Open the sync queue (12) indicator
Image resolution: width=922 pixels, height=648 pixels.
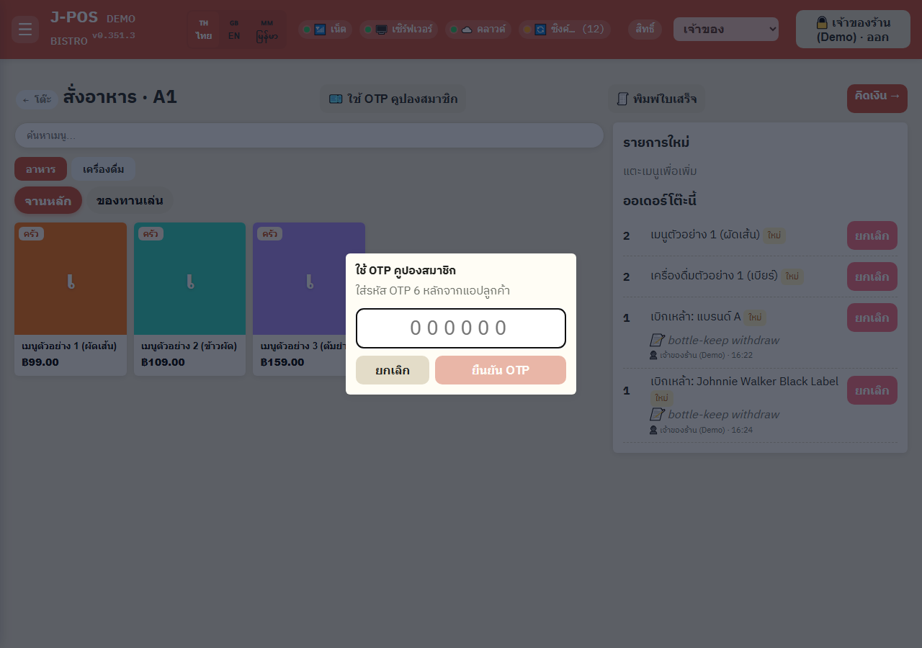(x=564, y=30)
